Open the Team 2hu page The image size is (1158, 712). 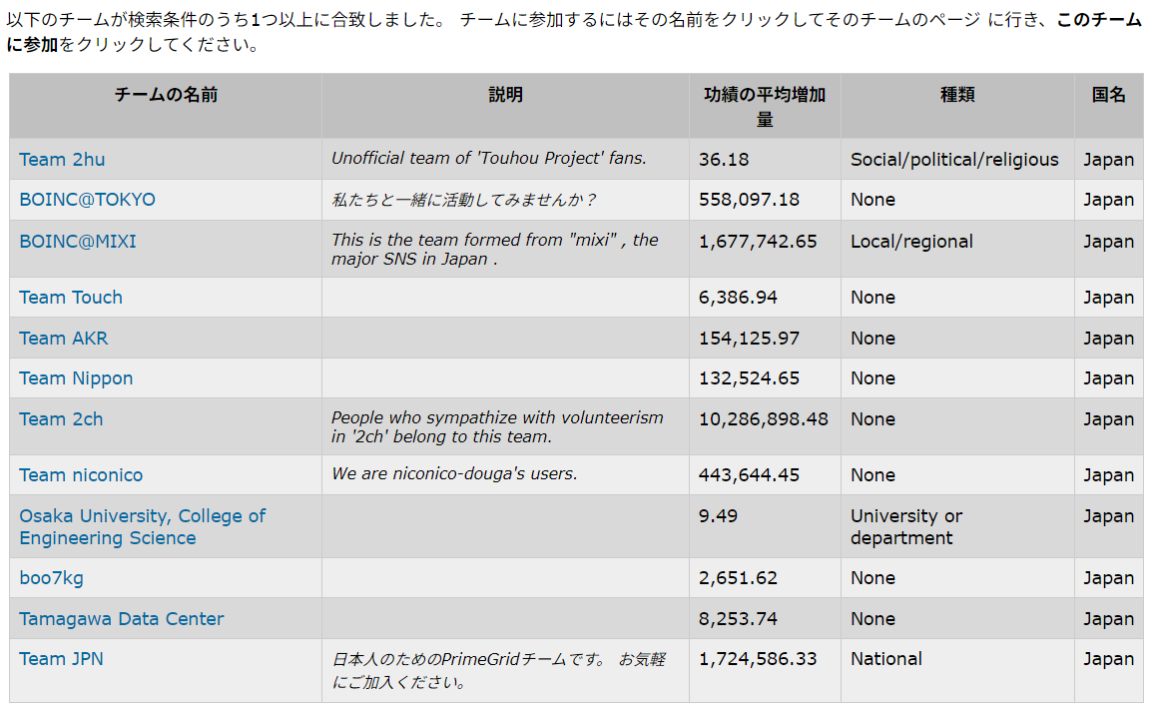(x=62, y=159)
